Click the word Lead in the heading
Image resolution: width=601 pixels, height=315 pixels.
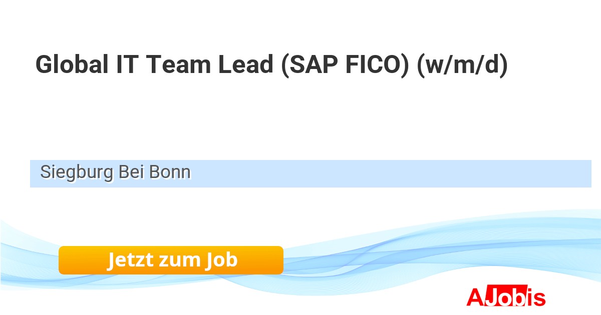(x=246, y=64)
